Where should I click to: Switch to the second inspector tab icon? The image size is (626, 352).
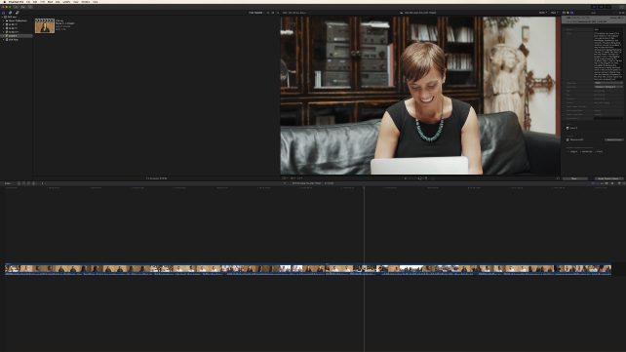pos(567,13)
